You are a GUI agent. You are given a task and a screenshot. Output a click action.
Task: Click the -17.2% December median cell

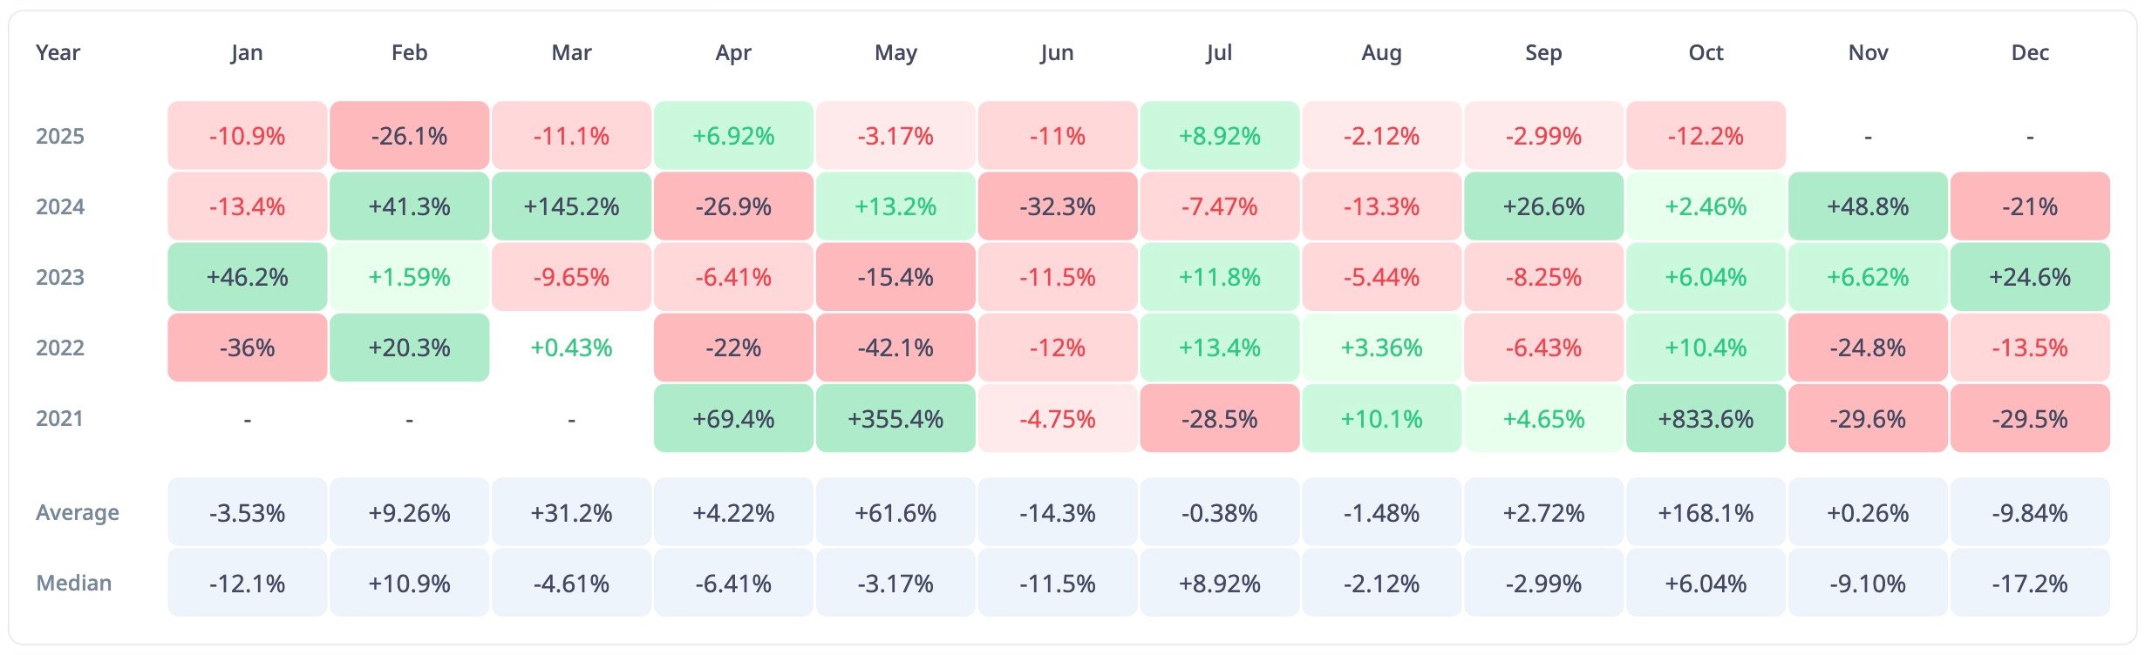[x=2030, y=584]
